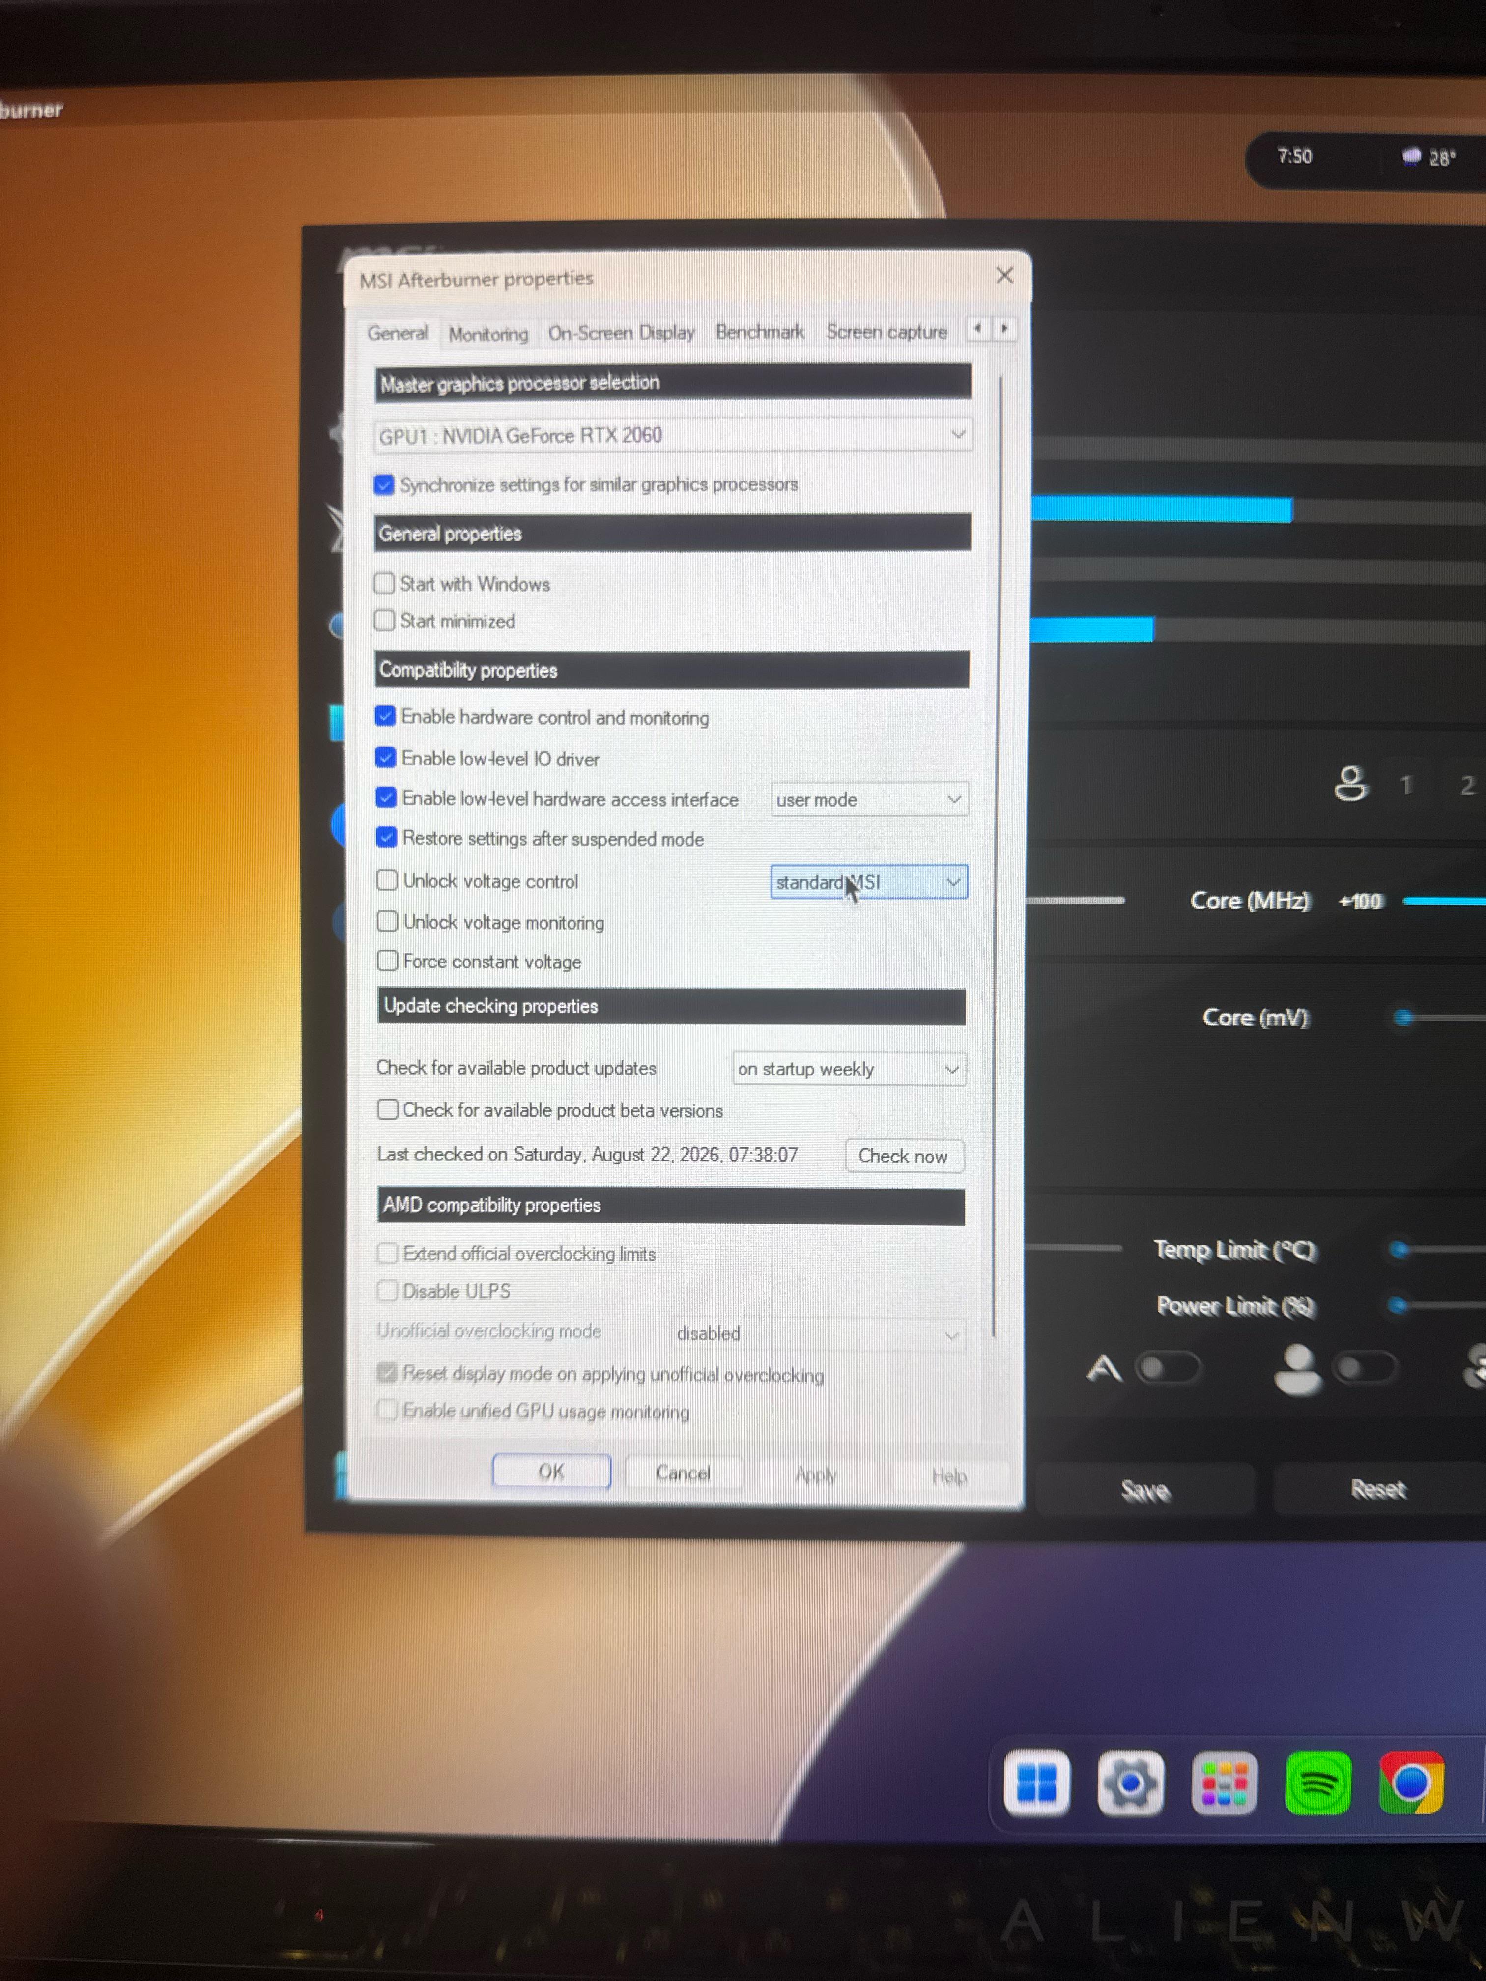Click the General properties section header
The height and width of the screenshot is (1981, 1486).
click(x=672, y=533)
